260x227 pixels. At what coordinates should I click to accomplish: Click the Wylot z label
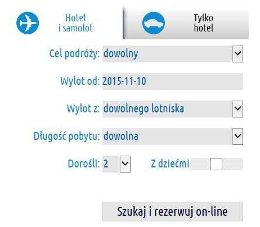pos(83,108)
